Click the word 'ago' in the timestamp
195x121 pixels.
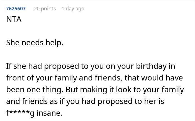pyautogui.click(x=79, y=9)
